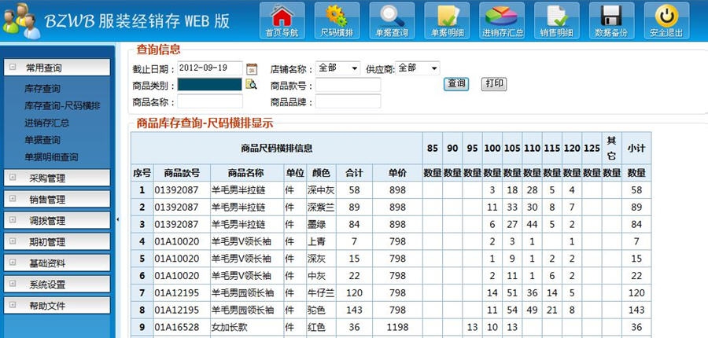Select 单据明细查询 in sidebar
708x338 pixels.
point(51,157)
